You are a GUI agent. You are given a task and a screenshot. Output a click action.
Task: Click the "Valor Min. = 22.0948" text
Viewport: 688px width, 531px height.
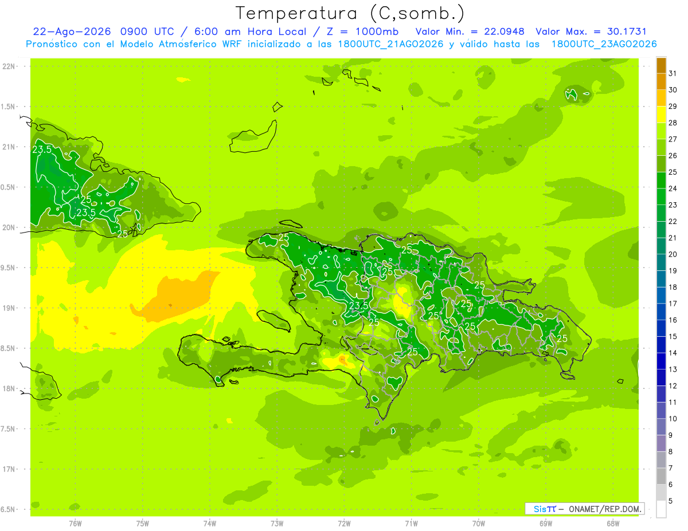point(470,32)
